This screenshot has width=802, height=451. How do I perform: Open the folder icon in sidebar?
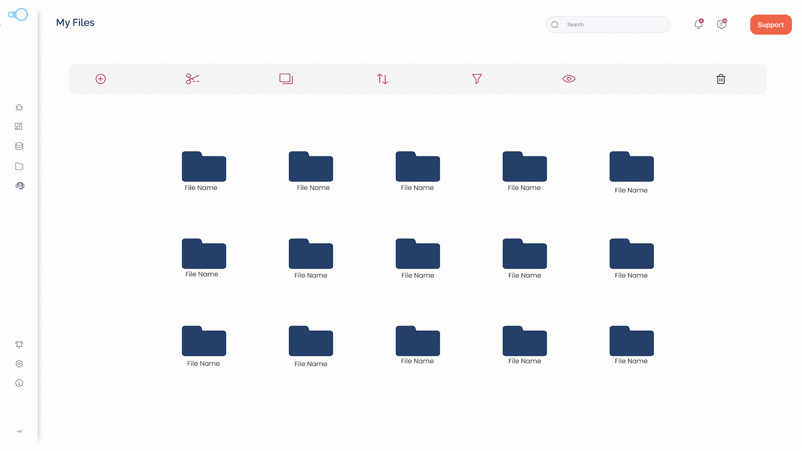tap(19, 166)
